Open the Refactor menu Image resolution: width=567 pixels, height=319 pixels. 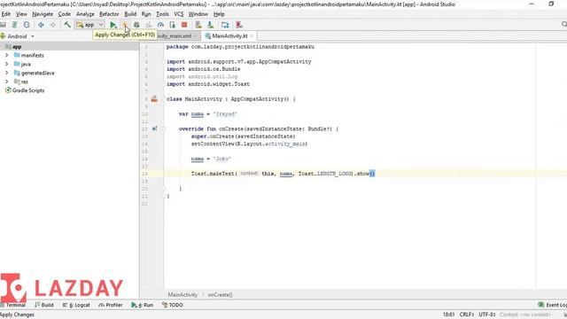coord(109,14)
